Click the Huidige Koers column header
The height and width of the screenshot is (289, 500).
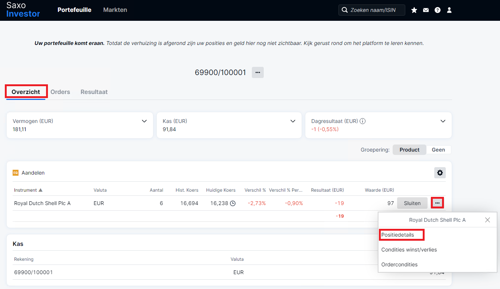point(221,190)
